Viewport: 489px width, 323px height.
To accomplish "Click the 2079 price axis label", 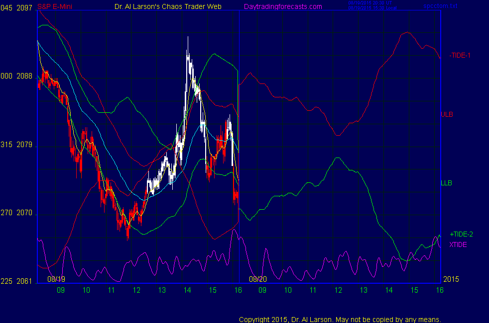I will (x=24, y=145).
